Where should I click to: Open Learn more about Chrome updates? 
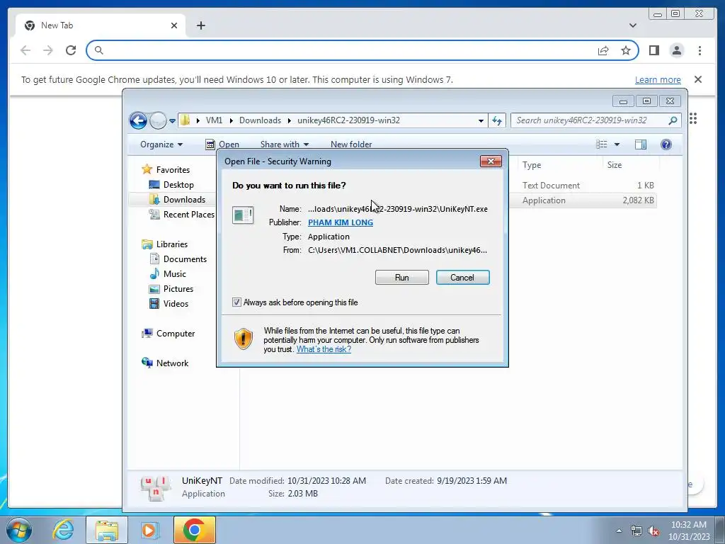tap(658, 79)
